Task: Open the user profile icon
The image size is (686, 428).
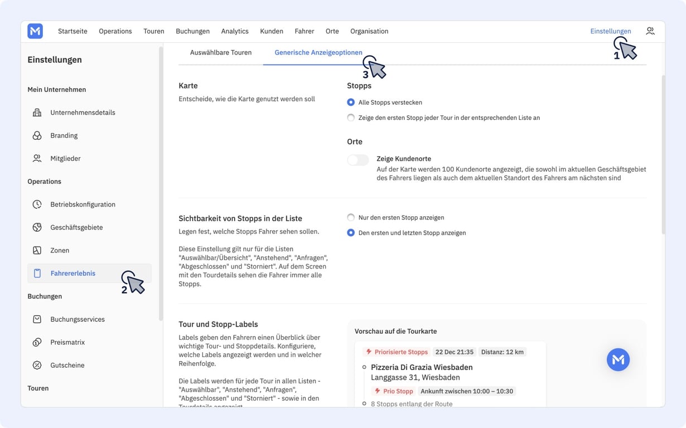Action: 650,31
